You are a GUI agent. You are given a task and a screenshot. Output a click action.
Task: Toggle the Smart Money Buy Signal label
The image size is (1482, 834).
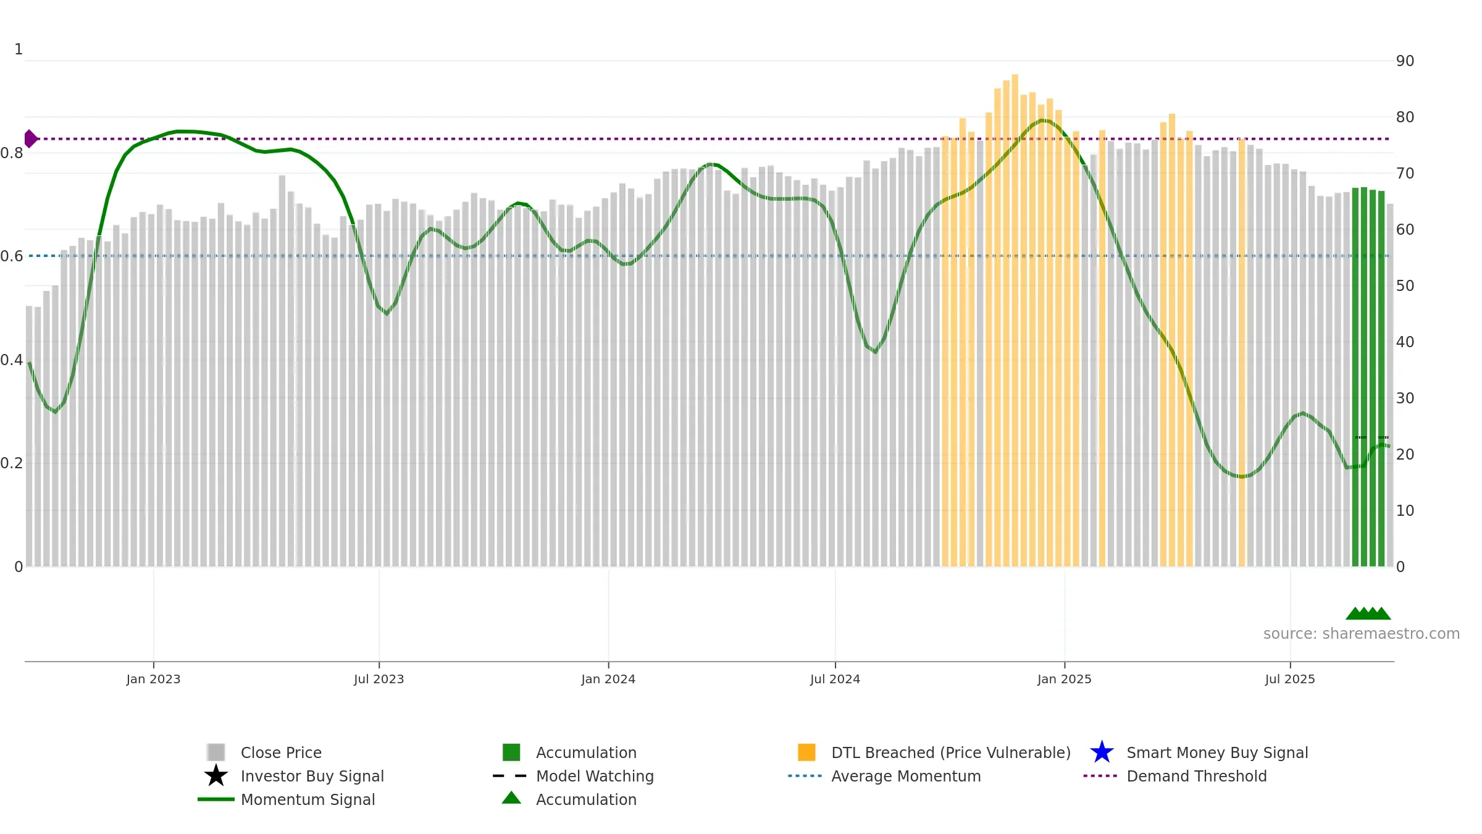click(1217, 752)
